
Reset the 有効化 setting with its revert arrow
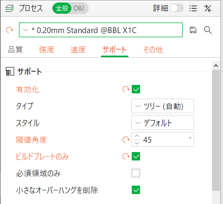[x=125, y=89]
